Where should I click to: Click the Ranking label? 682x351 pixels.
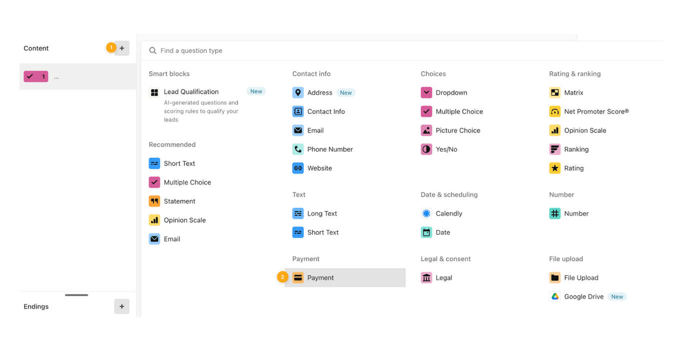click(576, 149)
